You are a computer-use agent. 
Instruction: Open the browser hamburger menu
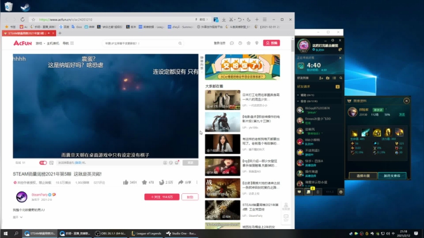tap(265, 19)
